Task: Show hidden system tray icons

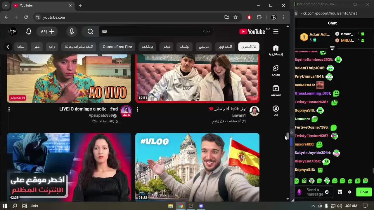Action: pos(313,206)
